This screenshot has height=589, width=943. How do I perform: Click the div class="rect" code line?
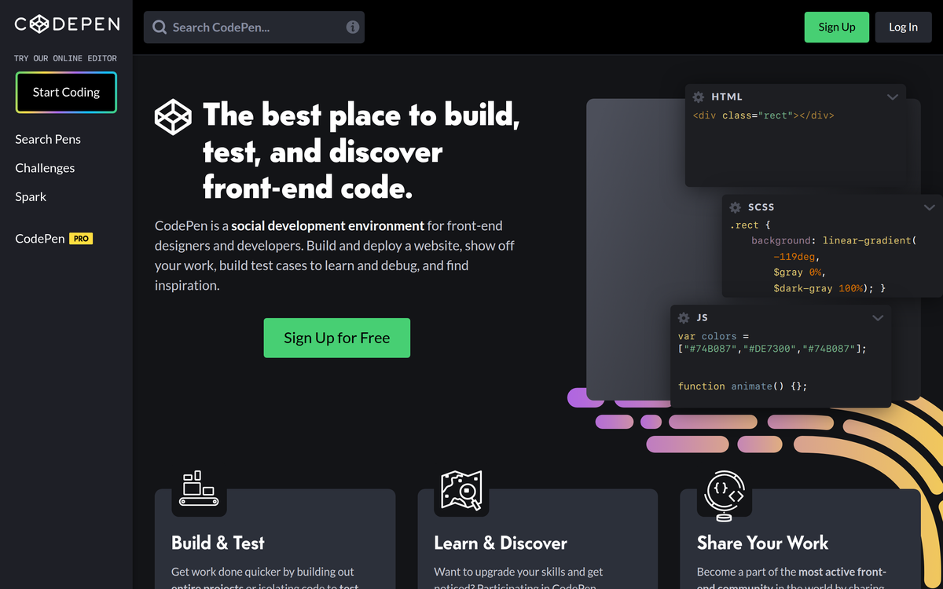coord(764,115)
